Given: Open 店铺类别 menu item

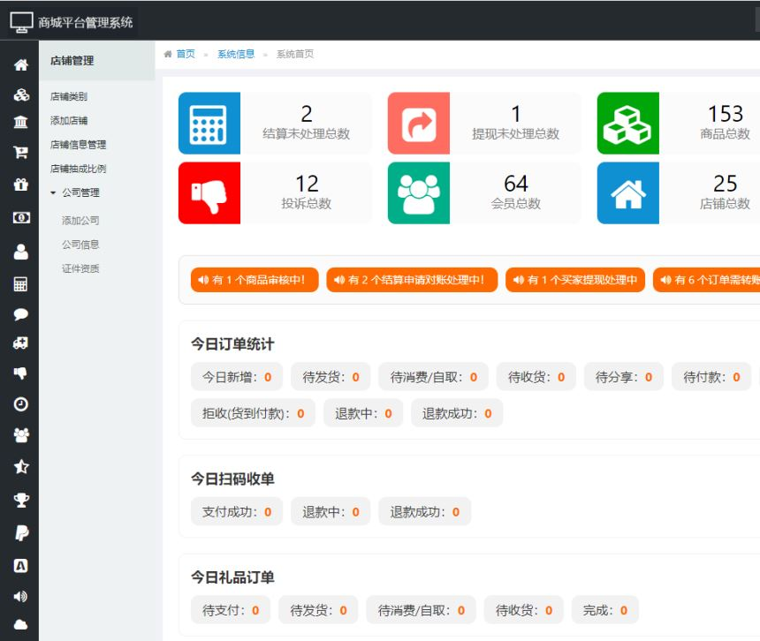Looking at the screenshot, I should pyautogui.click(x=69, y=96).
